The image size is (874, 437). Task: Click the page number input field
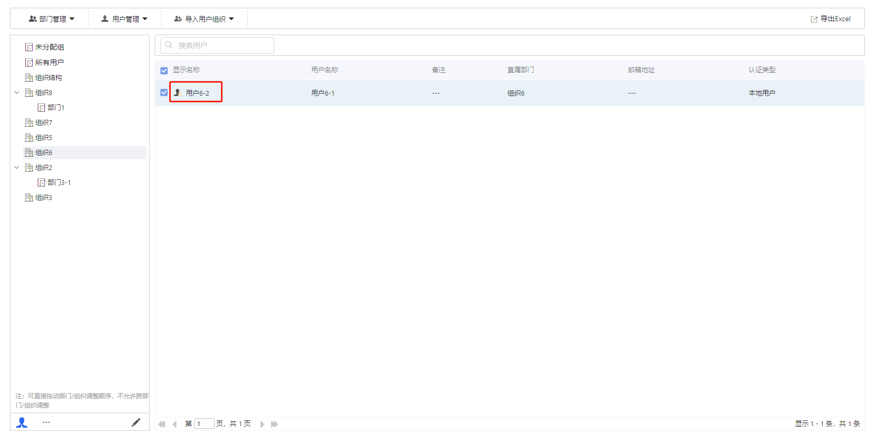pyautogui.click(x=204, y=424)
